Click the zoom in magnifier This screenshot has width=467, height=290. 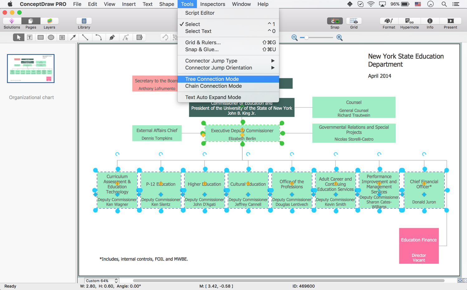tap(339, 38)
